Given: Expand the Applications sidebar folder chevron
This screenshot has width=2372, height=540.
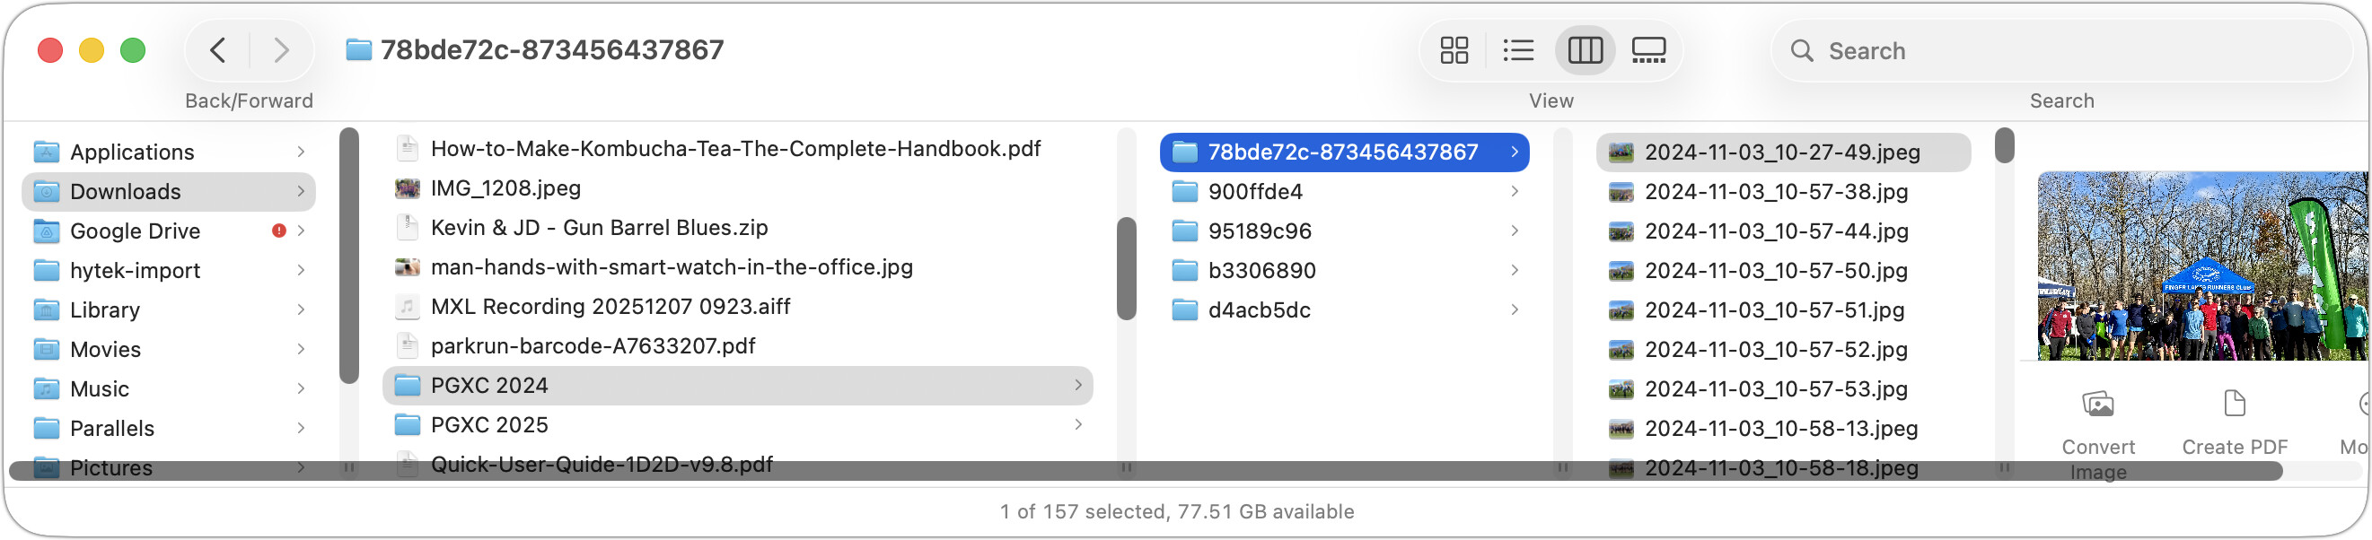Looking at the screenshot, I should point(301,152).
